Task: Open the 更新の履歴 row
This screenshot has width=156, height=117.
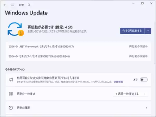Action: (78, 108)
